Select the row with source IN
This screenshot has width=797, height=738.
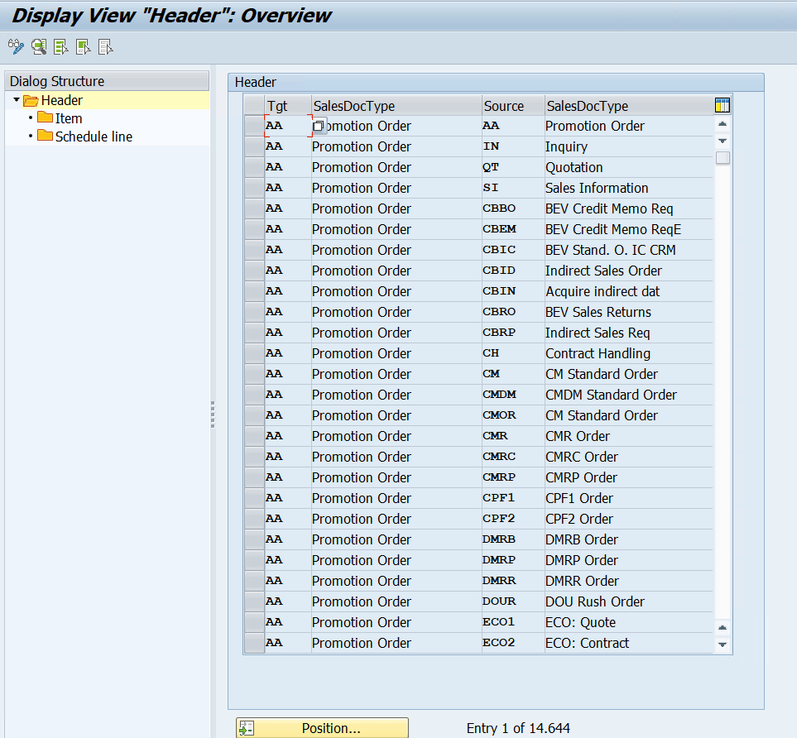pyautogui.click(x=254, y=146)
